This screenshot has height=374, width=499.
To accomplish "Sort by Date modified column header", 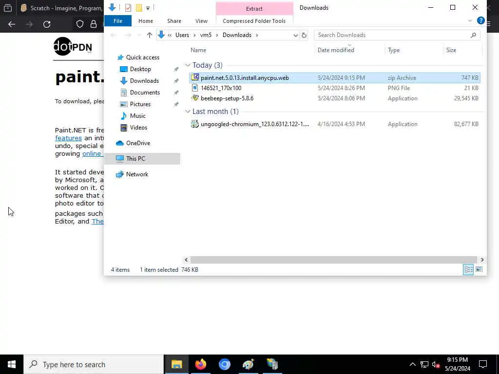I will coord(335,50).
